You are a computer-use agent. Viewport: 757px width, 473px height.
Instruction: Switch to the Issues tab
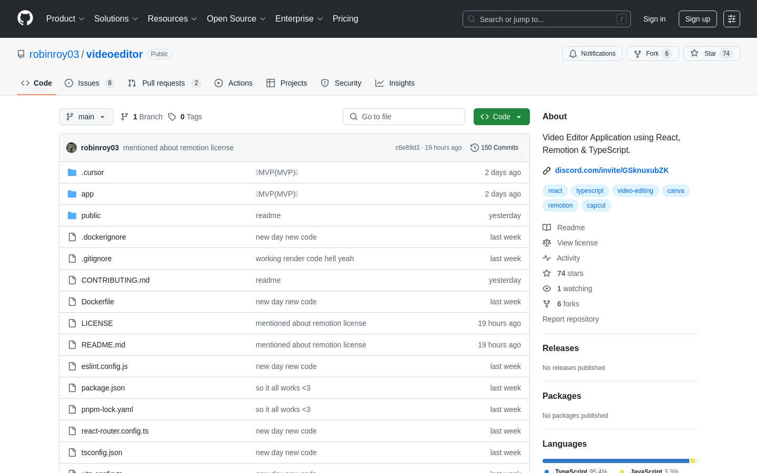click(89, 83)
